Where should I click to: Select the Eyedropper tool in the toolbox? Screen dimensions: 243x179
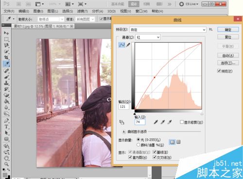tap(6, 64)
